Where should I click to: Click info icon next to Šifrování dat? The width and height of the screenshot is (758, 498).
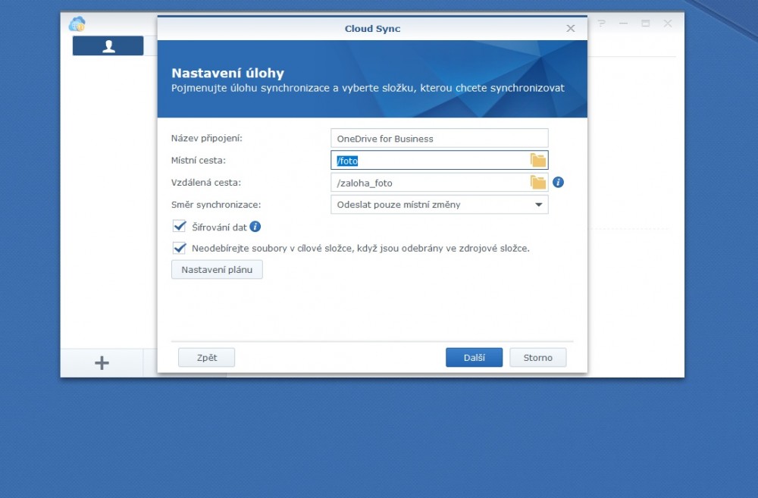coord(255,227)
